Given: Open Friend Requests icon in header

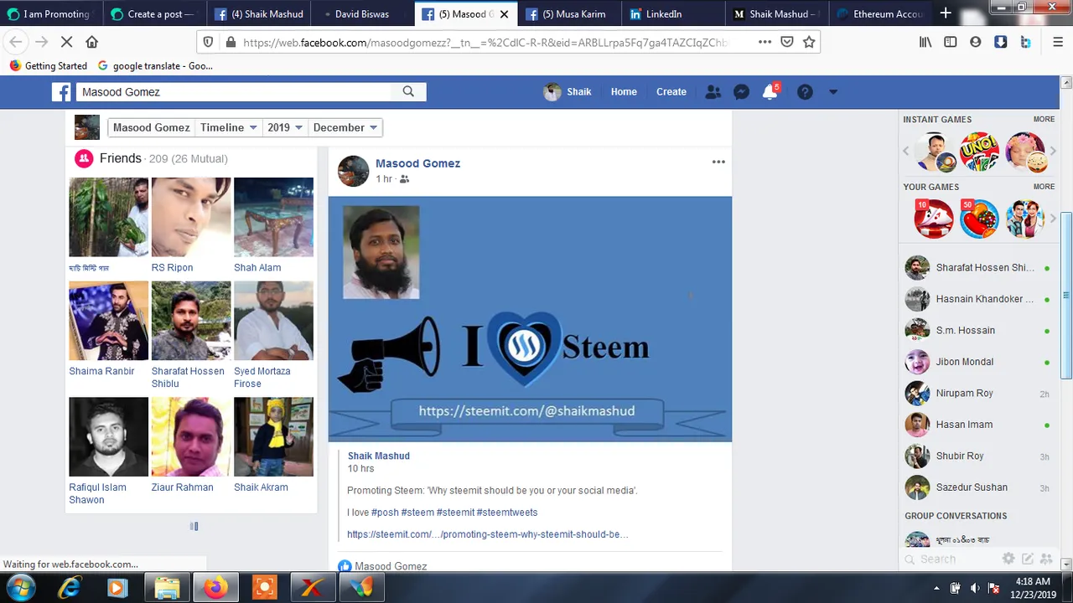Looking at the screenshot, I should (x=713, y=92).
